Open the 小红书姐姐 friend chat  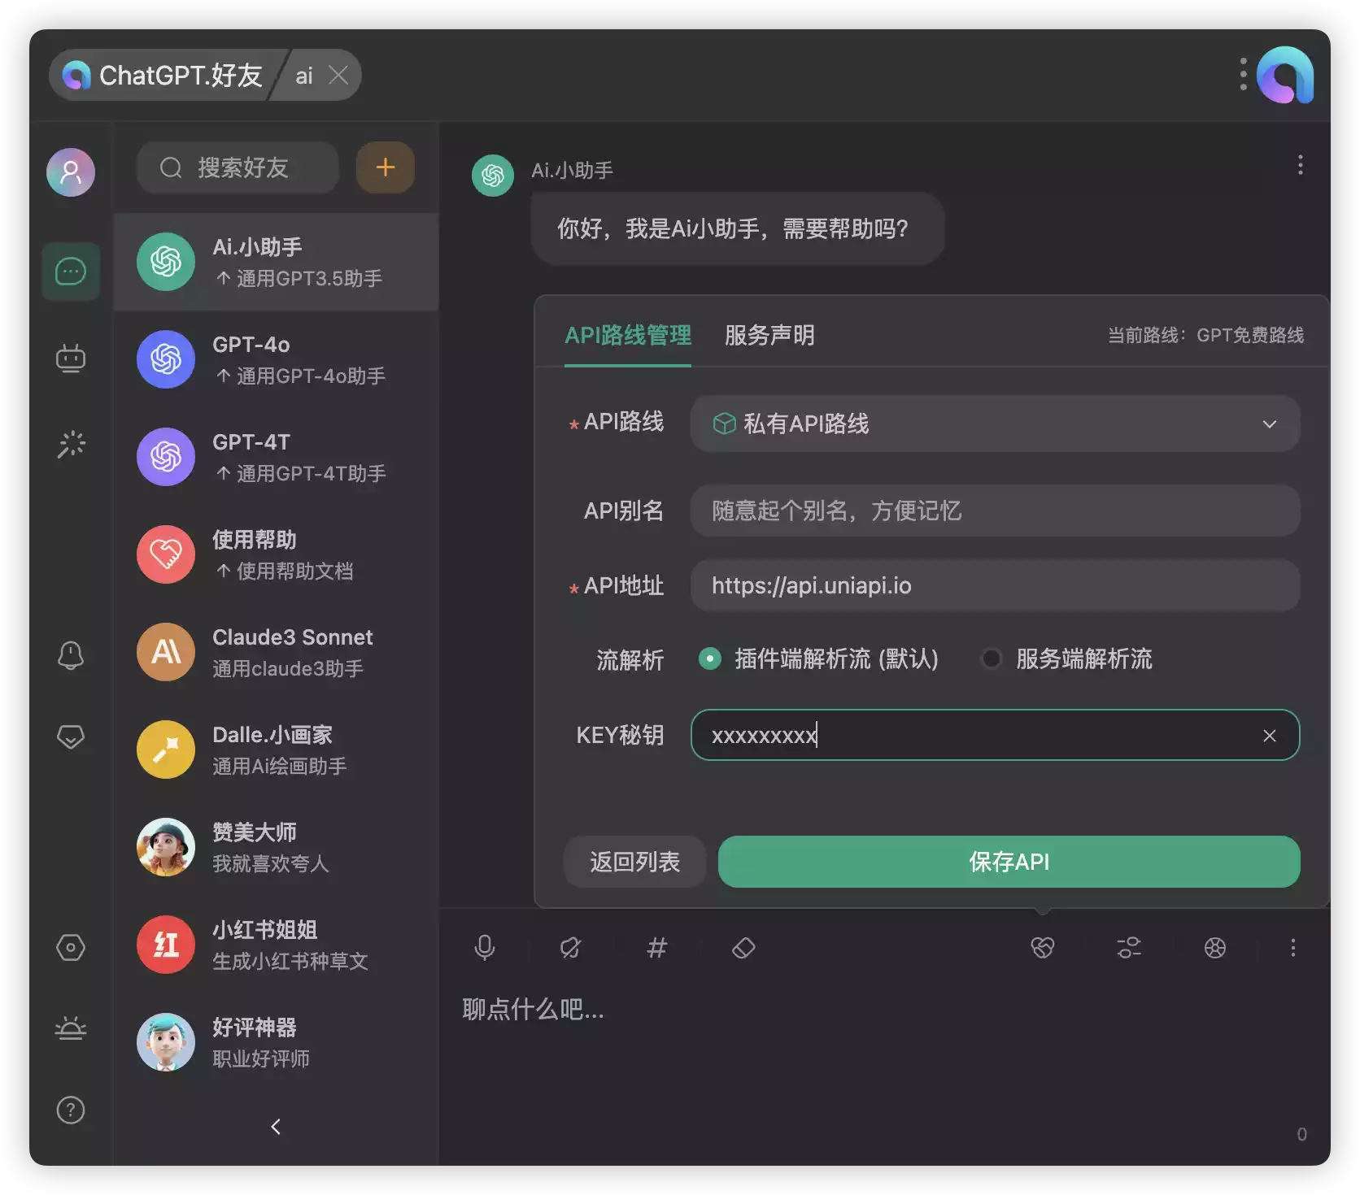click(x=277, y=945)
